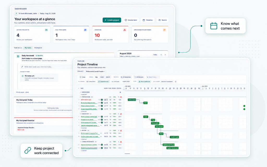Open the All Statuses filter
267x167 pixels.
pos(139,77)
